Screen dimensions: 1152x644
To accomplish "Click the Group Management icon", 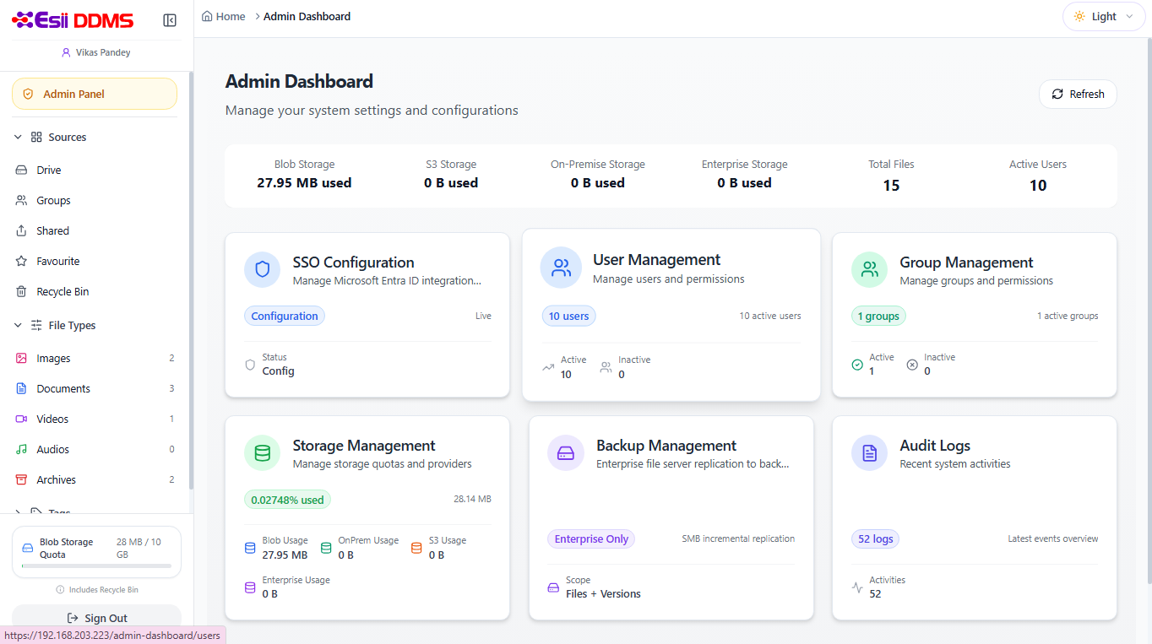I will click(869, 270).
